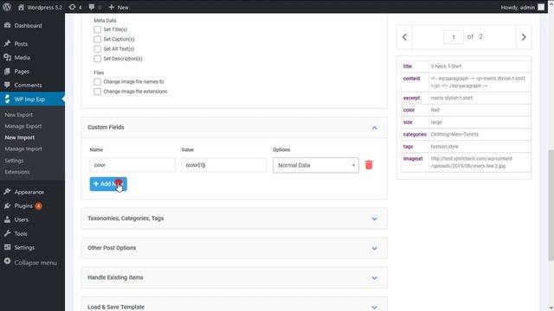Click the 'excerpt' field tag in preview
554x311 pixels.
tap(411, 98)
